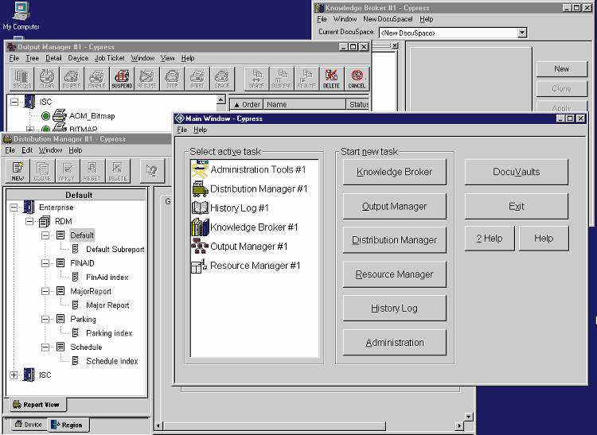Click the CLONE icon in Distribution Manager toolbar
The image size is (597, 435).
coord(42,171)
